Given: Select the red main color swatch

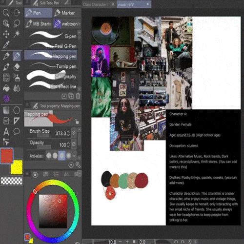Looking at the screenshot, I should coord(7,156).
